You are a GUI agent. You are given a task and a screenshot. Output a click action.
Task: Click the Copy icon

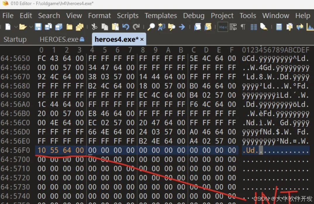(x=105, y=27)
